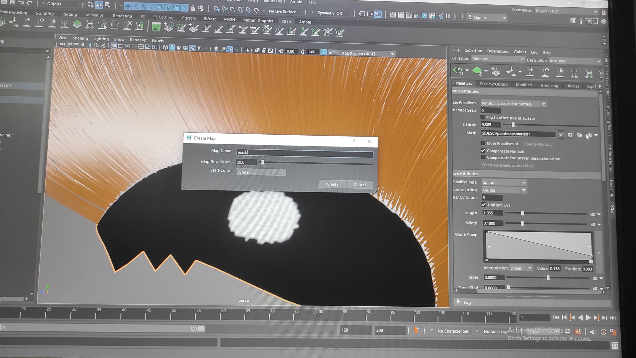Open the Primitive Type Spline dropdown
The width and height of the screenshot is (636, 358).
pyautogui.click(x=504, y=182)
